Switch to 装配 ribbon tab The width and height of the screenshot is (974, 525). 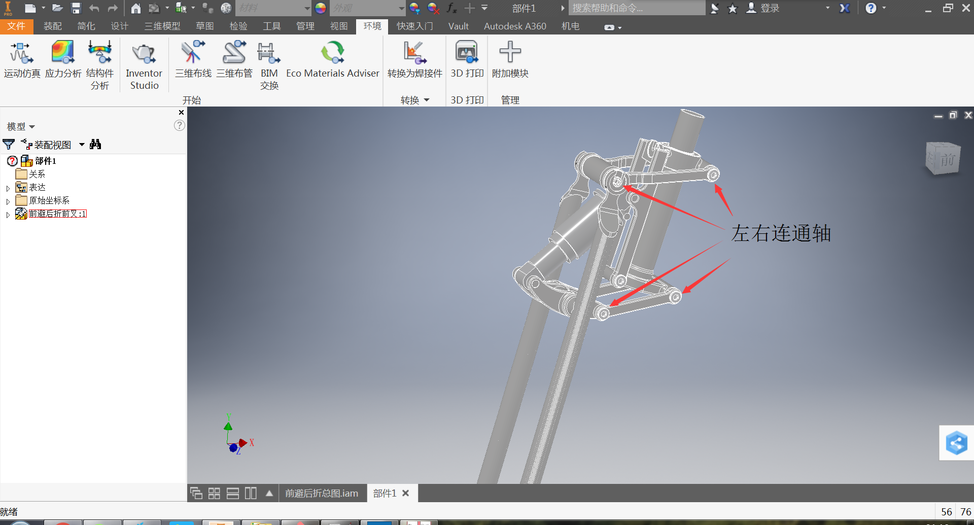(52, 26)
